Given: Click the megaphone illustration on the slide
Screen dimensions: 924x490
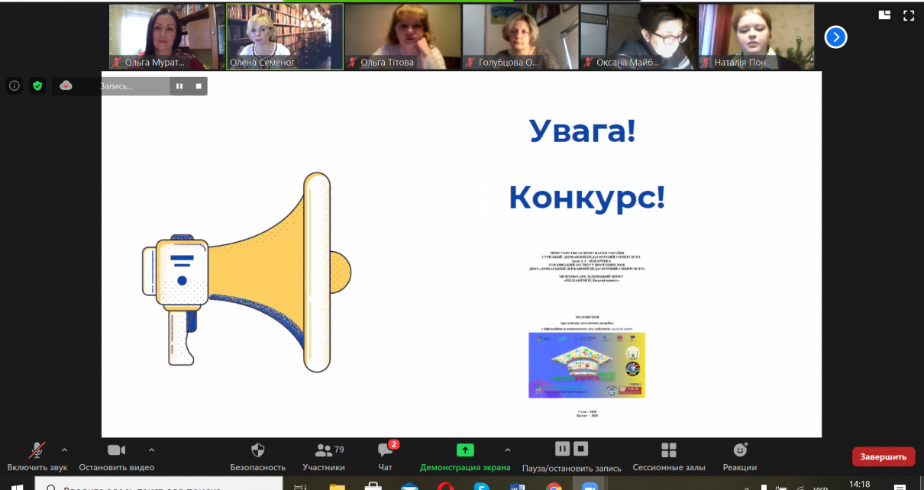Looking at the screenshot, I should click(x=247, y=272).
